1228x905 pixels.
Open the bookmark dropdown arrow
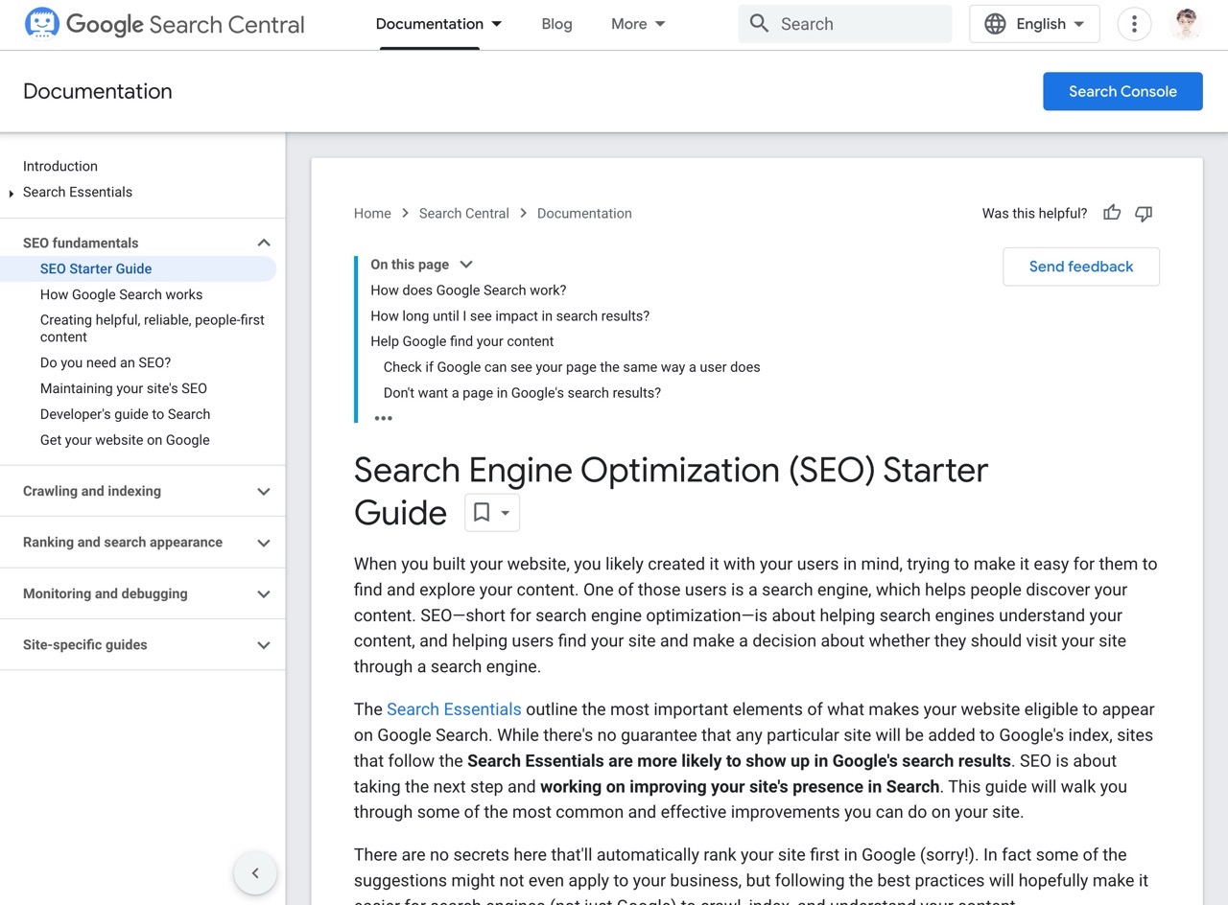(x=506, y=513)
